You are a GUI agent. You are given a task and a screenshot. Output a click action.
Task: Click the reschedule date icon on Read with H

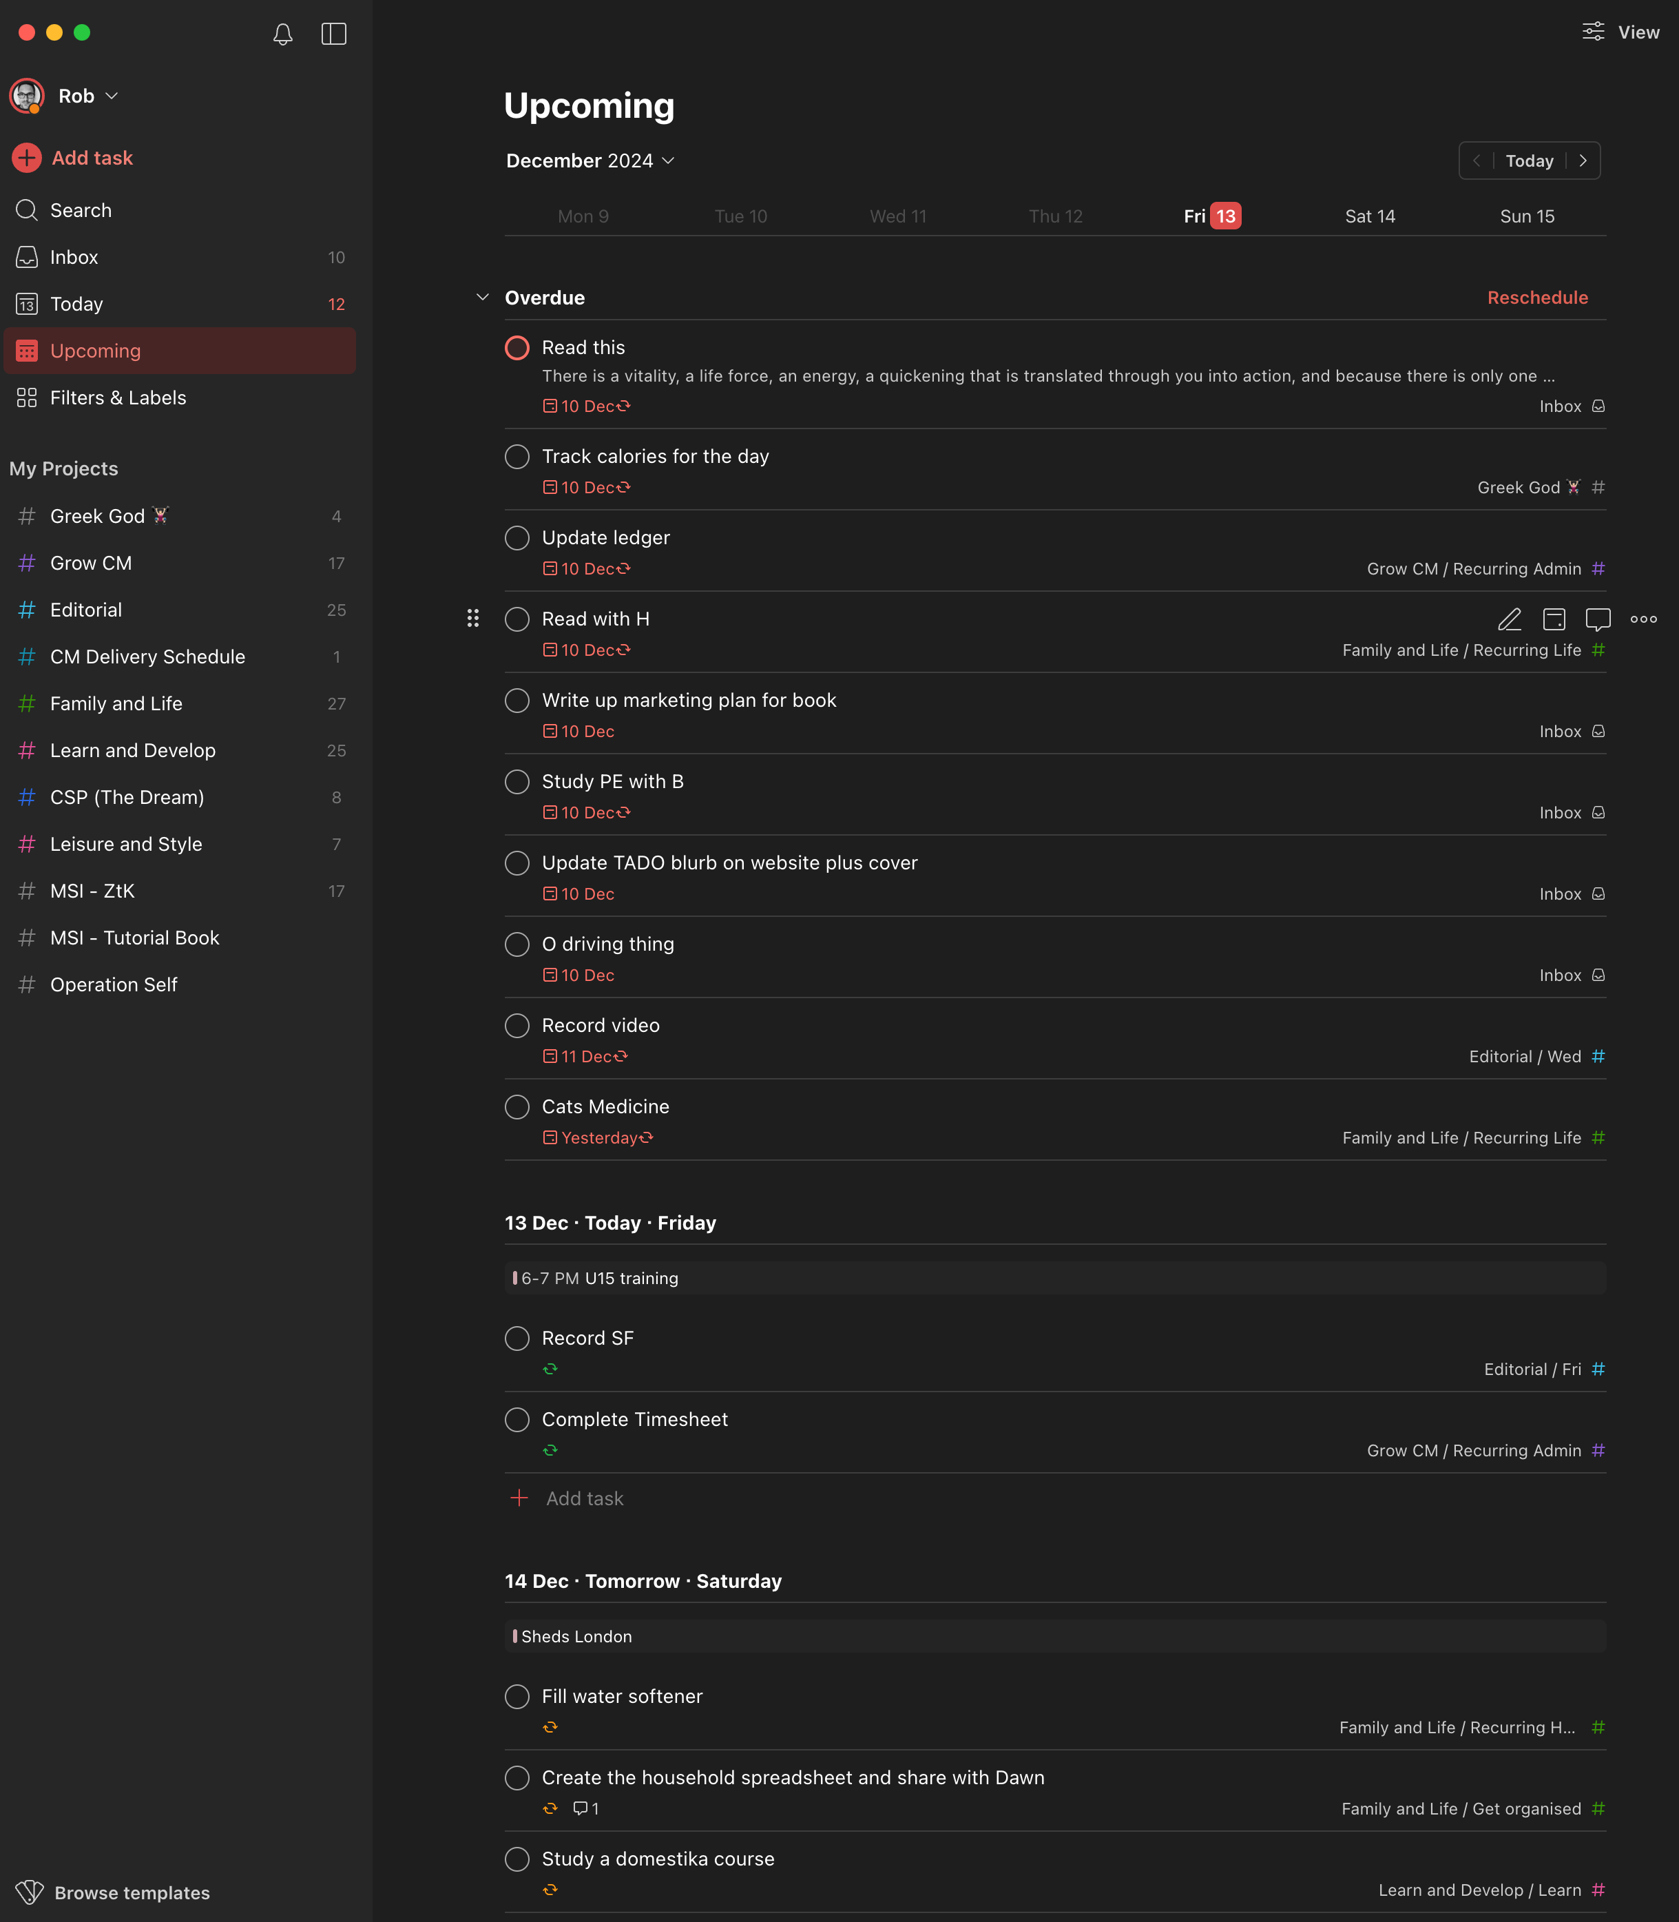1554,619
